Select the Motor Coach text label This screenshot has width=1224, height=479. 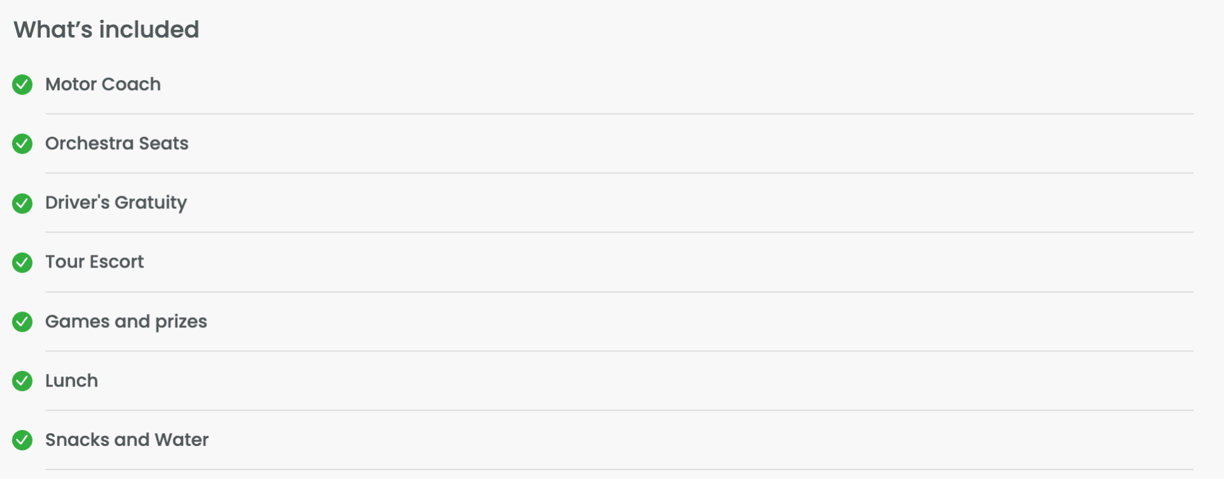pos(103,84)
